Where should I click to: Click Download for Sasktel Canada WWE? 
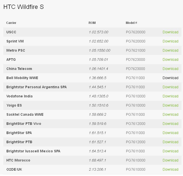pyautogui.click(x=170, y=114)
